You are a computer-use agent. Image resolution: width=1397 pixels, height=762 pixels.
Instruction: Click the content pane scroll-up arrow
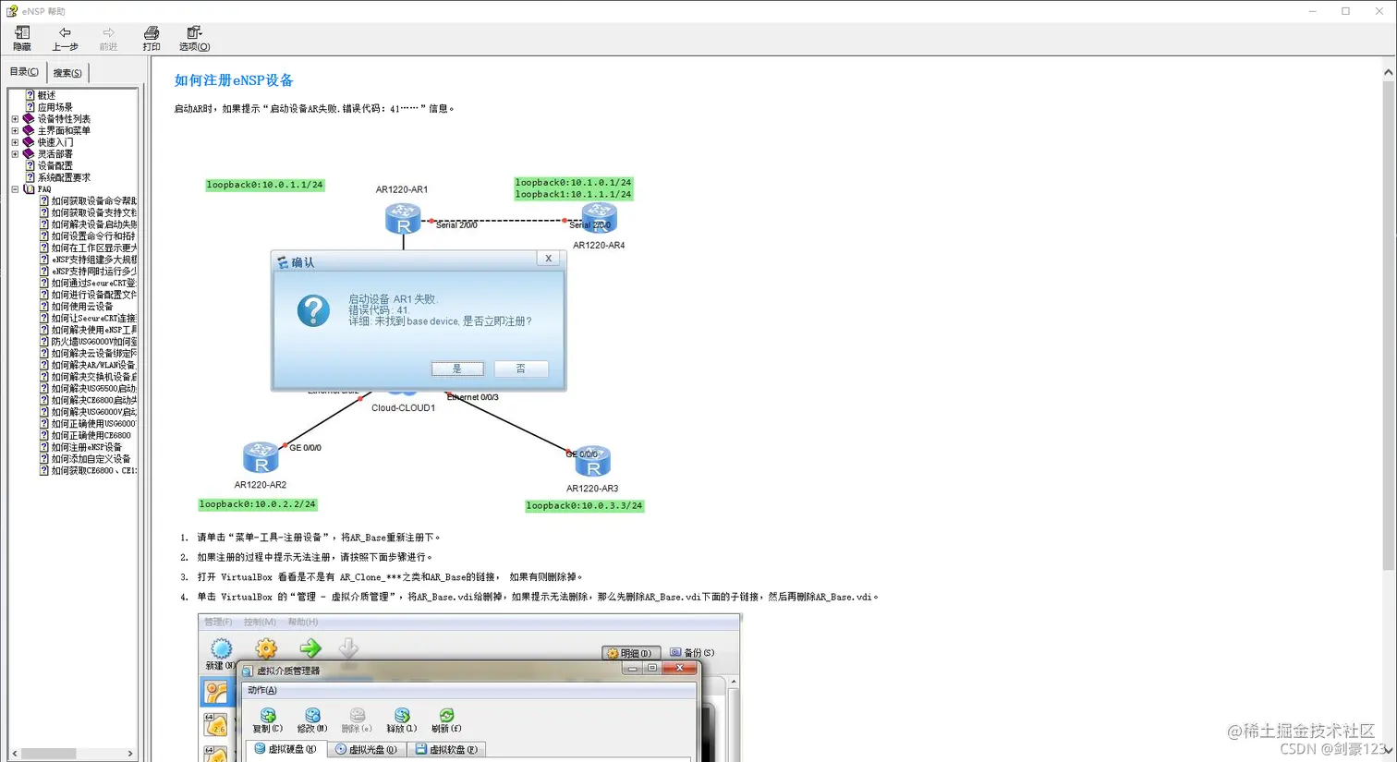[x=1388, y=71]
